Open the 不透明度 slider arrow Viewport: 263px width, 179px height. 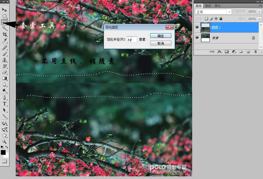point(260,11)
